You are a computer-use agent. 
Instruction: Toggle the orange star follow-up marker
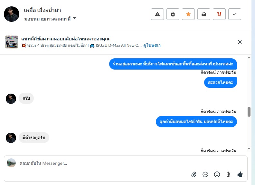coord(188,14)
